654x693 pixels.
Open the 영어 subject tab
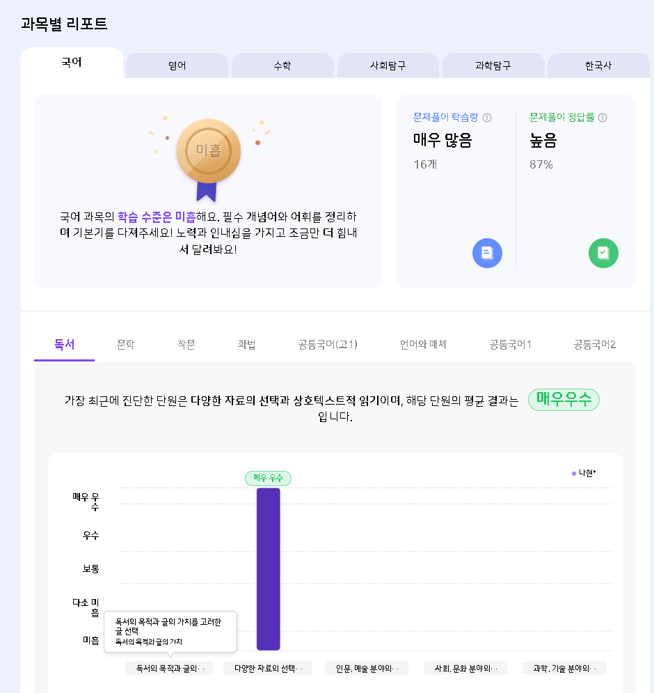pos(177,66)
